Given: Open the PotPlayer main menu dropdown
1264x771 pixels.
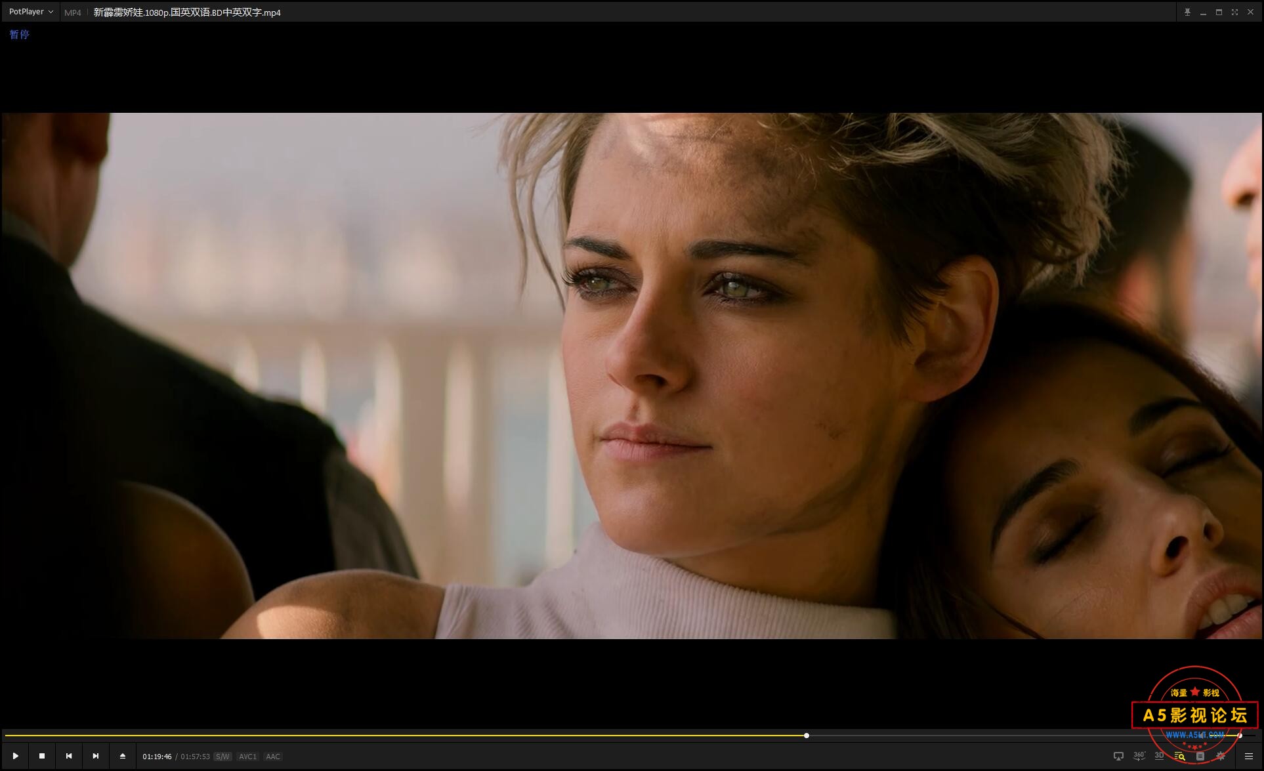Looking at the screenshot, I should (31, 12).
